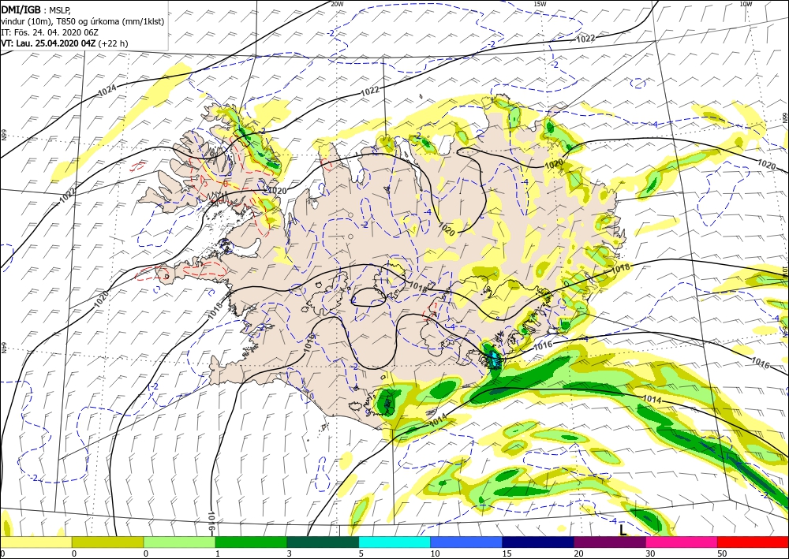This screenshot has width=789, height=559.
Task: Click the 20W longitude label
Action: click(337, 4)
